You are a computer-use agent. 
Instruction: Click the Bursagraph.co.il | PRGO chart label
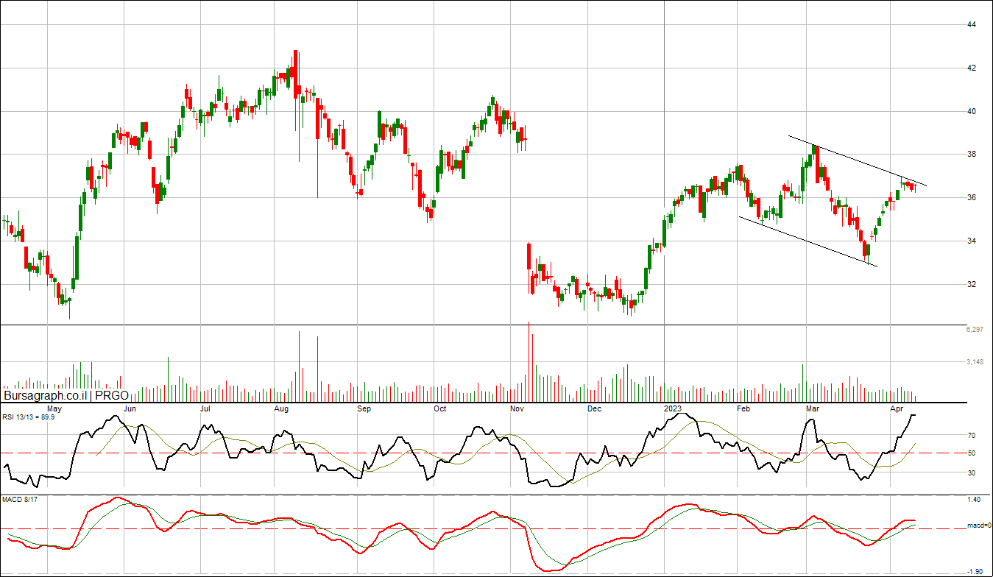click(x=66, y=395)
